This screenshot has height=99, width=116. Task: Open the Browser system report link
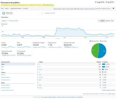3,75
